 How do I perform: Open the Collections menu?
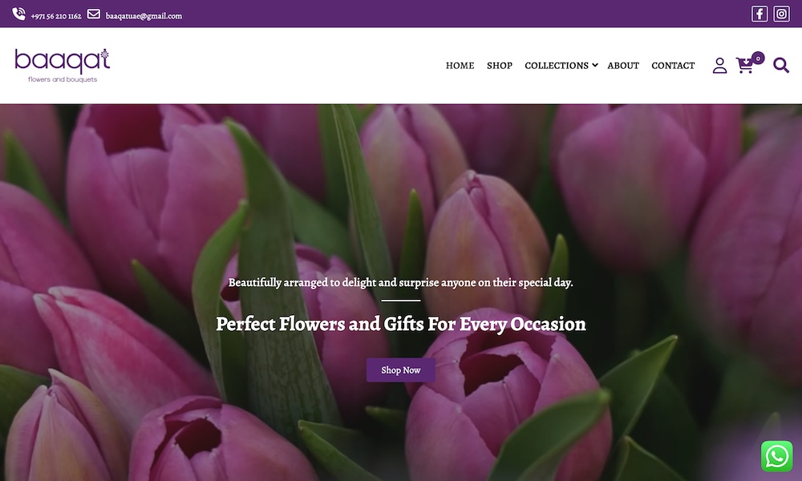(x=557, y=66)
